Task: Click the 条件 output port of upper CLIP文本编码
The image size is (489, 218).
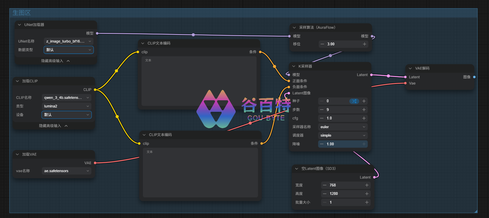Action: (x=260, y=52)
